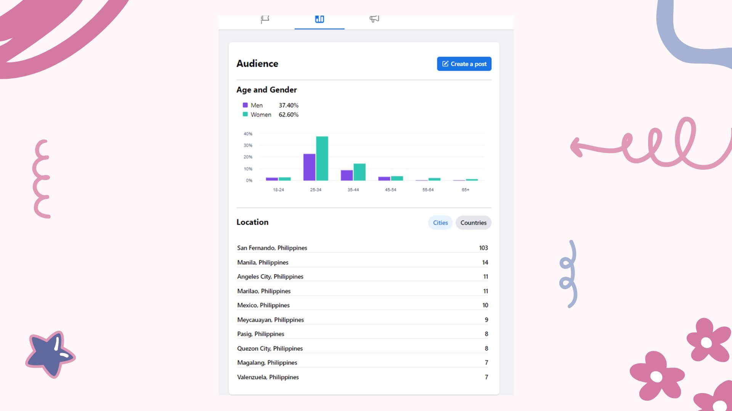Click the Women bar for 25-34

(x=322, y=158)
